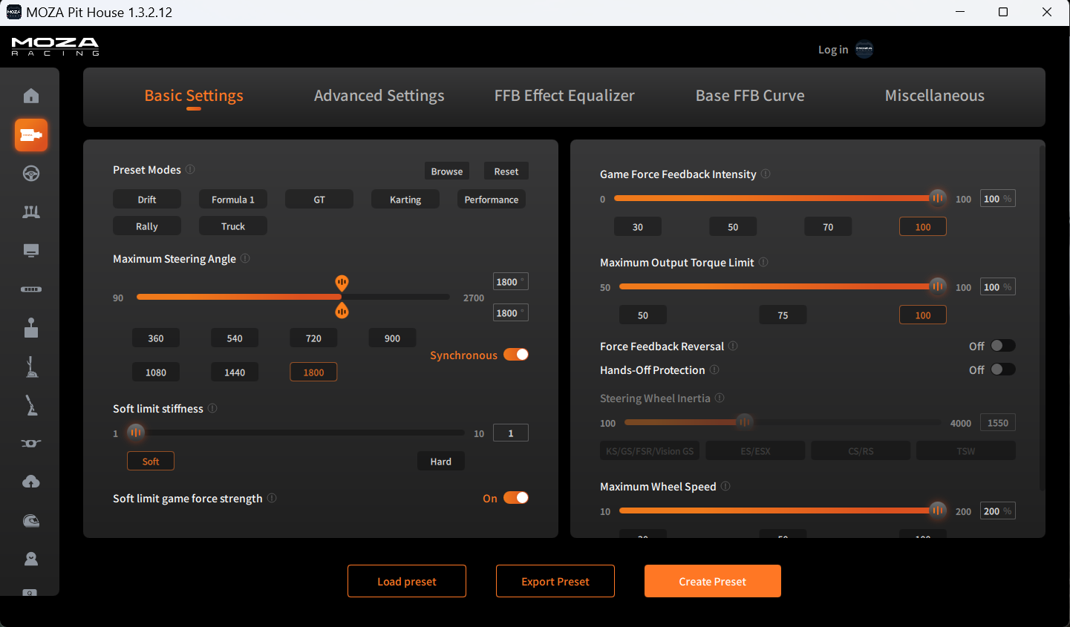Open the racing helmet sidebar icon
Screen dimensions: 1070x627
click(31, 521)
